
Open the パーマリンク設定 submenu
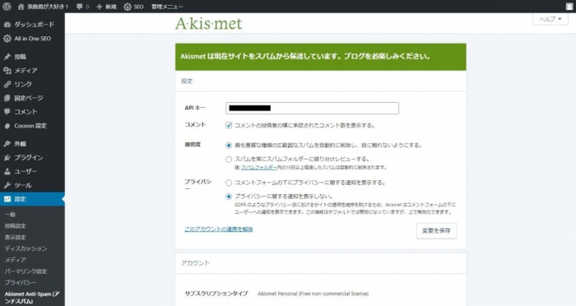(x=26, y=271)
